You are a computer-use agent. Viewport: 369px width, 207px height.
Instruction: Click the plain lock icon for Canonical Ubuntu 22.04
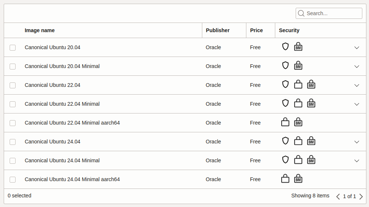(298, 84)
